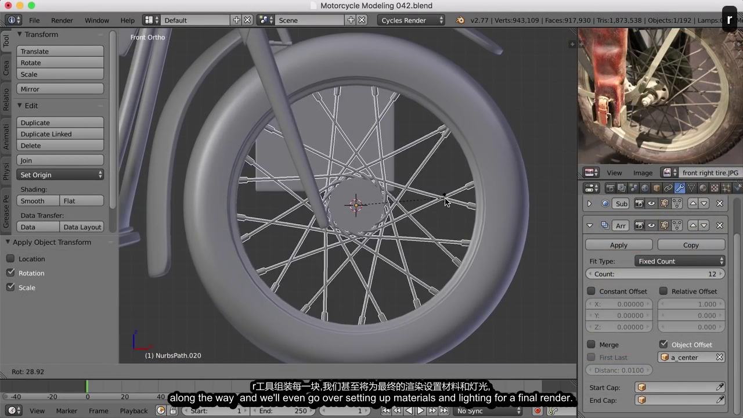Toggle Sub modifier viewport visibility eye
The image size is (743, 418).
click(x=651, y=203)
